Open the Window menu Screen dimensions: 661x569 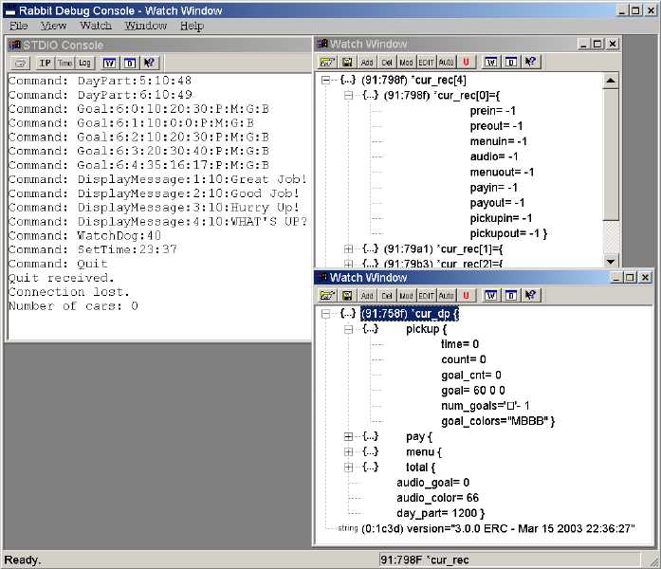pos(145,26)
